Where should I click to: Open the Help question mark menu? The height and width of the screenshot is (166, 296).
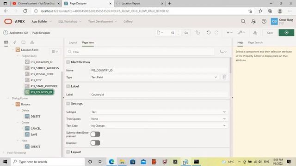click(264, 22)
